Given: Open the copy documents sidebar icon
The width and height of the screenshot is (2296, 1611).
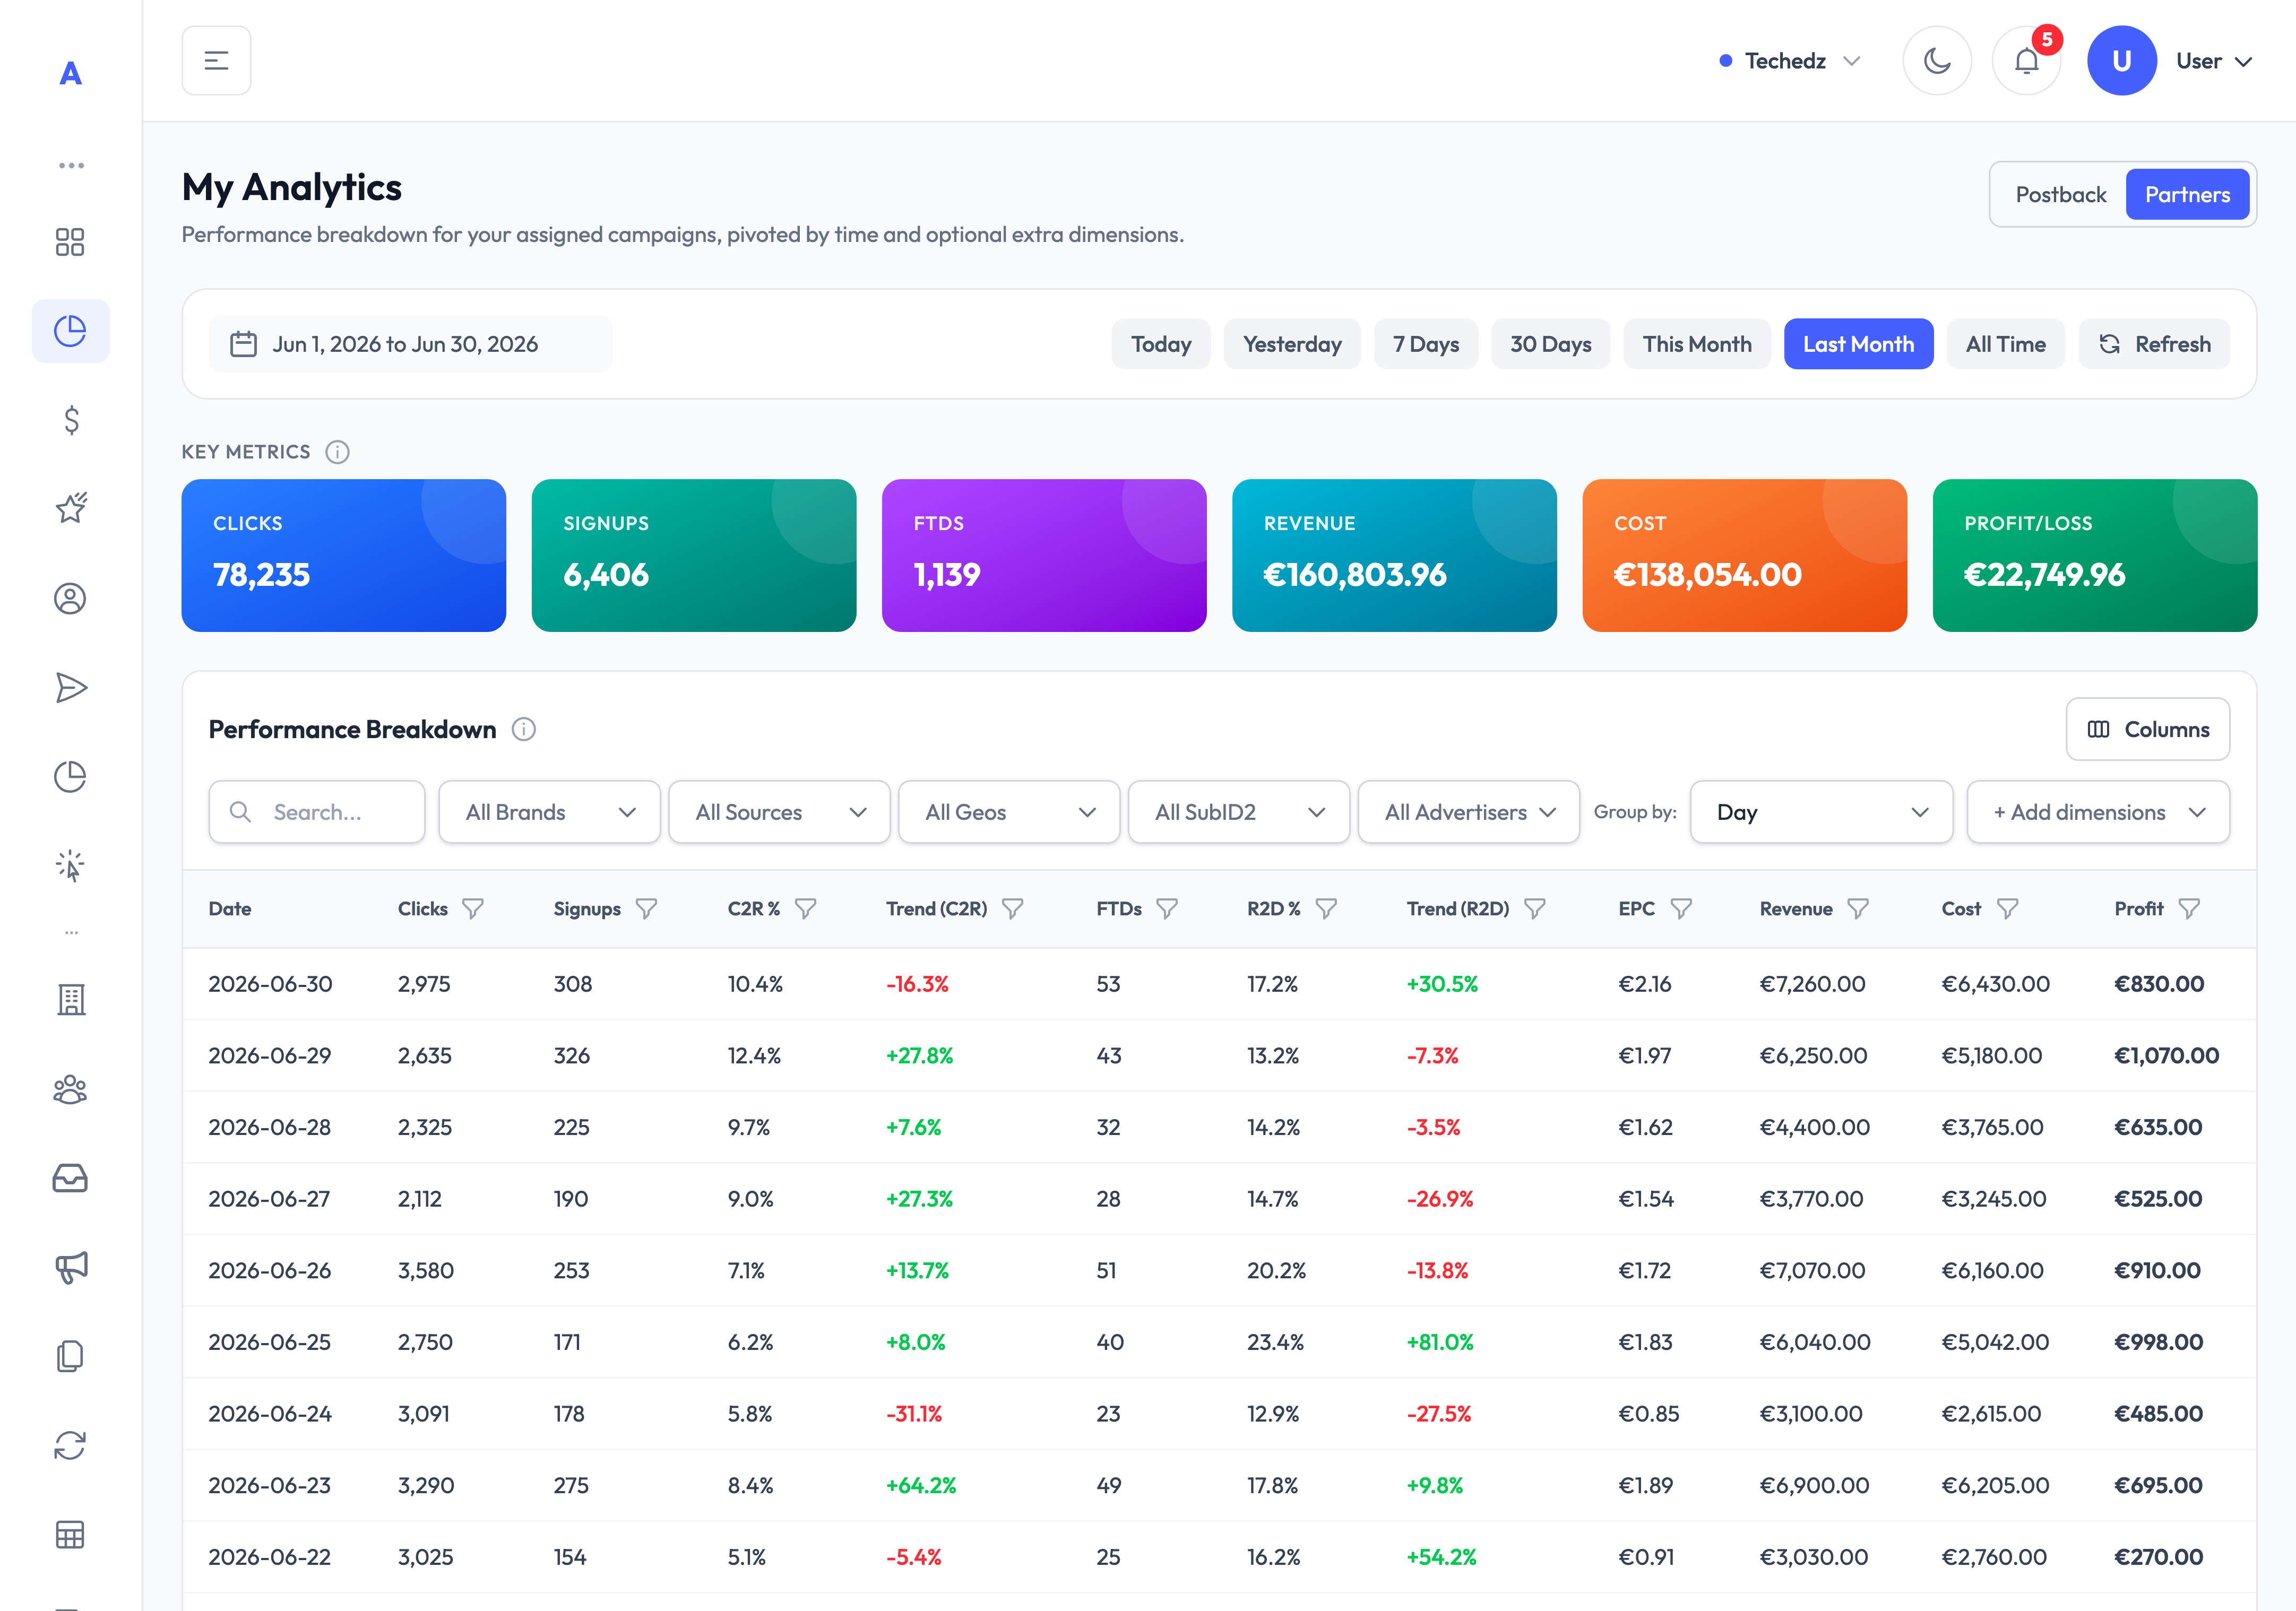Looking at the screenshot, I should 70,1356.
